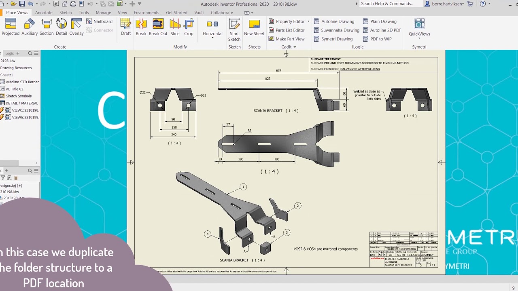
Task: Select the Auxiliary view tool
Action: pyautogui.click(x=30, y=27)
